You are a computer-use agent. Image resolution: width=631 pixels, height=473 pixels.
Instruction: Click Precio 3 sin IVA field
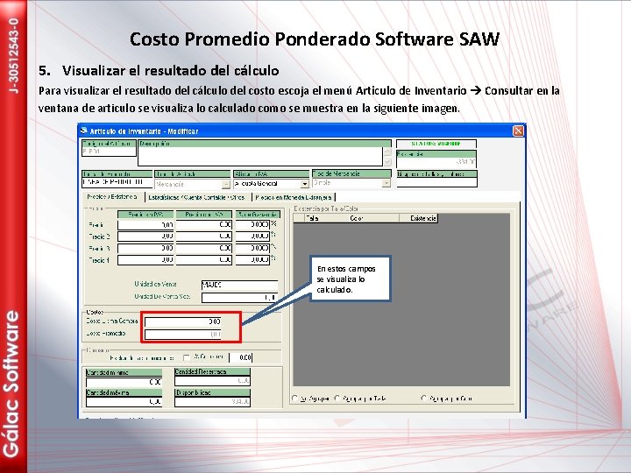[145, 248]
